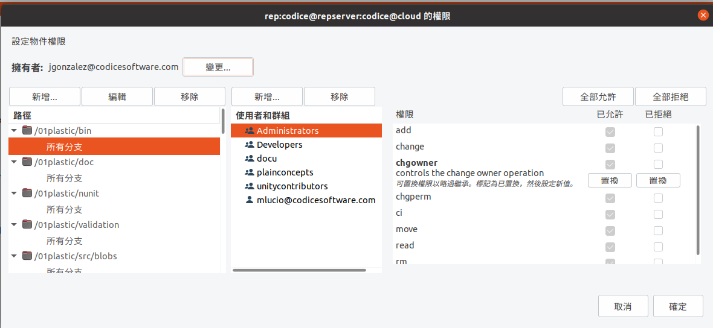713x328 pixels.
Task: Click the docu group icon
Action: tap(249, 159)
